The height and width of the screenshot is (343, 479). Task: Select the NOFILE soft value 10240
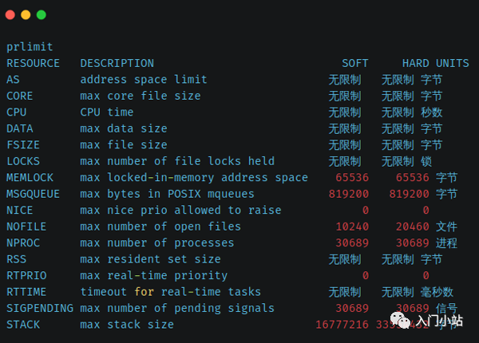pyautogui.click(x=352, y=227)
